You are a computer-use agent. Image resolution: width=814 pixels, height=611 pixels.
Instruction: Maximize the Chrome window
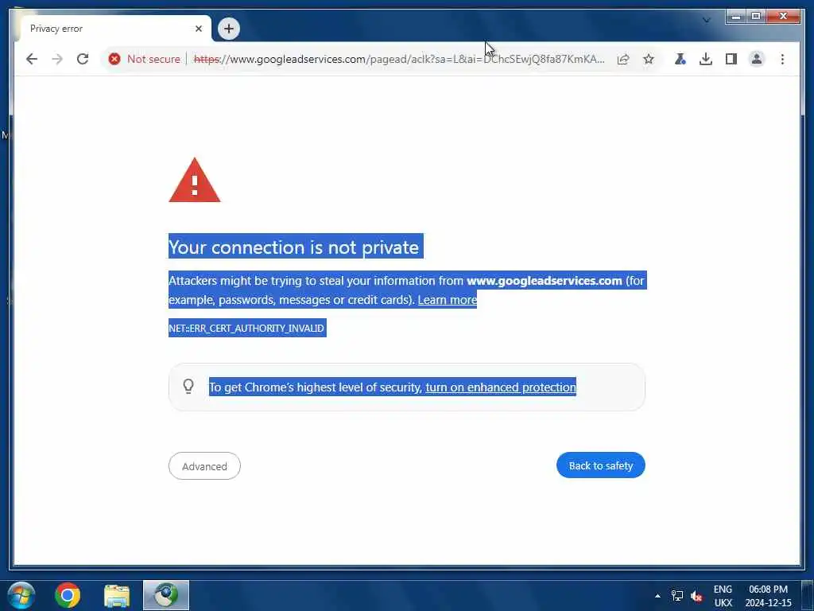click(x=757, y=17)
